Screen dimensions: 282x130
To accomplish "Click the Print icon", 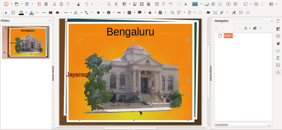I will [x=46, y=4].
